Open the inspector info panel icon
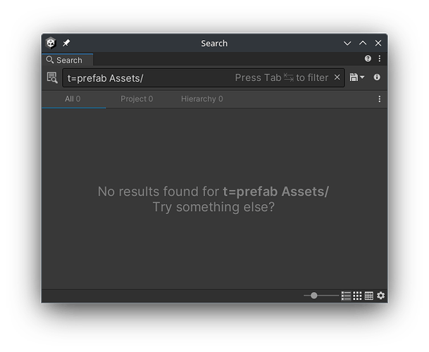The width and height of the screenshot is (429, 352). coord(377,77)
